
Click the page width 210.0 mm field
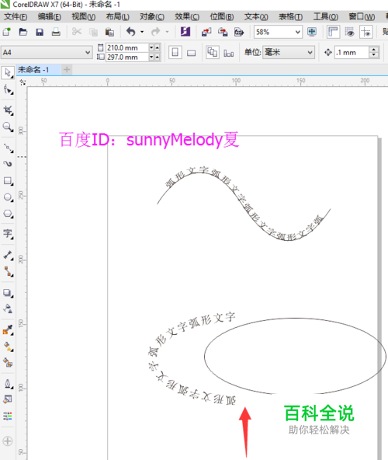pos(127,47)
